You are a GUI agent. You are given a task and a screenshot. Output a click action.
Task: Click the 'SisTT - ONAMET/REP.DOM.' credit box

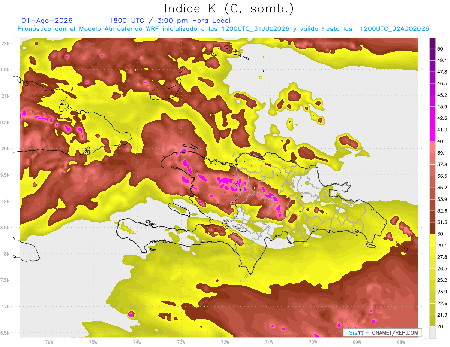382,332
